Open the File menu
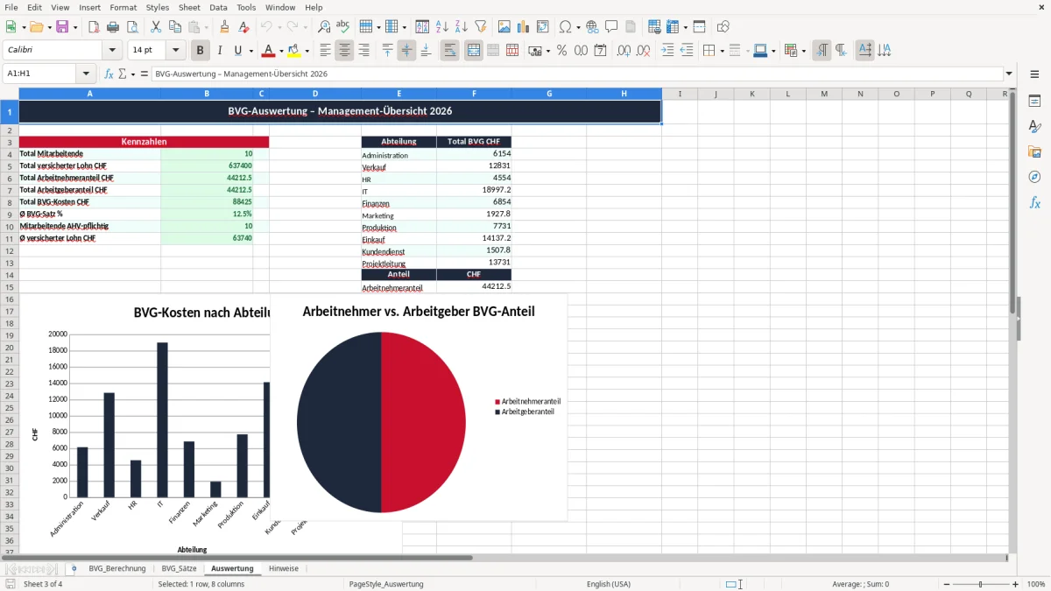This screenshot has width=1051, height=591. tap(11, 7)
